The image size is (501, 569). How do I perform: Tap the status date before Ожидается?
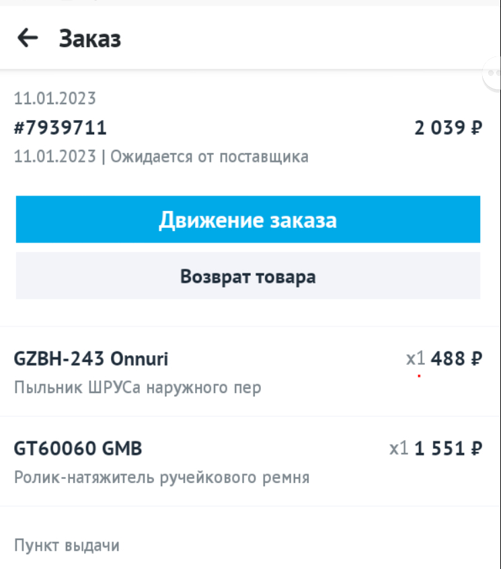(x=55, y=157)
